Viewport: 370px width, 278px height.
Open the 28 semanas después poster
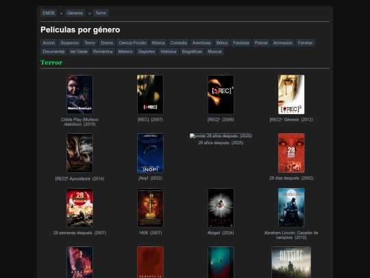pyautogui.click(x=79, y=208)
